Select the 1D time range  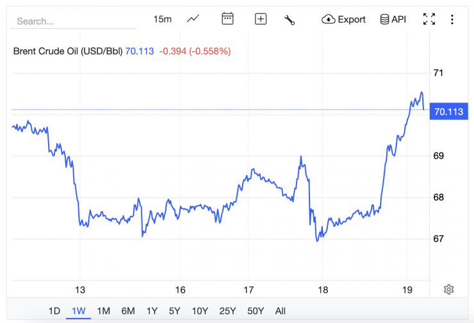(x=54, y=311)
